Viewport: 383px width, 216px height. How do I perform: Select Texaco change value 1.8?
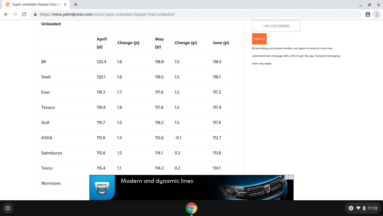pyautogui.click(x=119, y=107)
